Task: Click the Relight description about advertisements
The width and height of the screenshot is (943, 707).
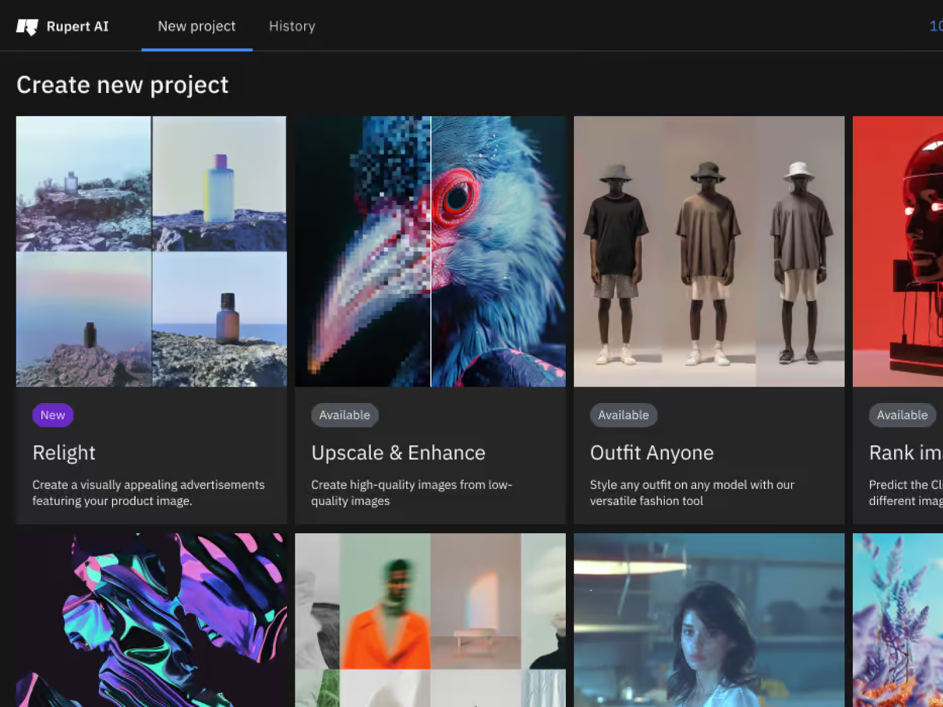Action: (x=149, y=493)
